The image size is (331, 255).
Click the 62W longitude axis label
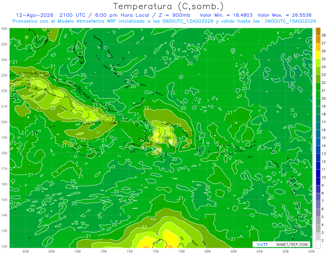click(x=285, y=251)
